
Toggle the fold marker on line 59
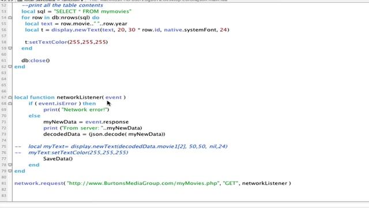pyautogui.click(x=10, y=48)
